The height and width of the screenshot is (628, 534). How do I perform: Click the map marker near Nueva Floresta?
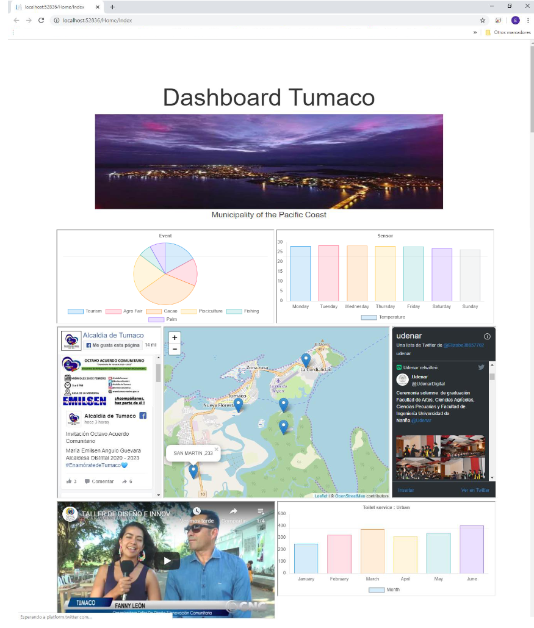point(239,405)
